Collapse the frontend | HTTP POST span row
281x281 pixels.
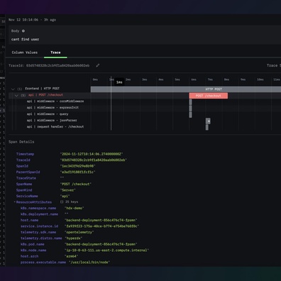(x=13, y=89)
